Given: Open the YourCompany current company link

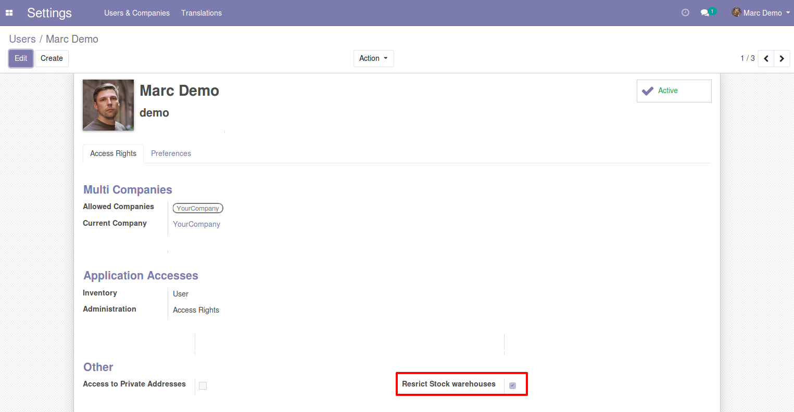Looking at the screenshot, I should point(196,224).
